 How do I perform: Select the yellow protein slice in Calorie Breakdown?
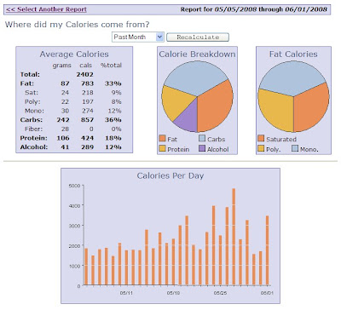(x=176, y=102)
